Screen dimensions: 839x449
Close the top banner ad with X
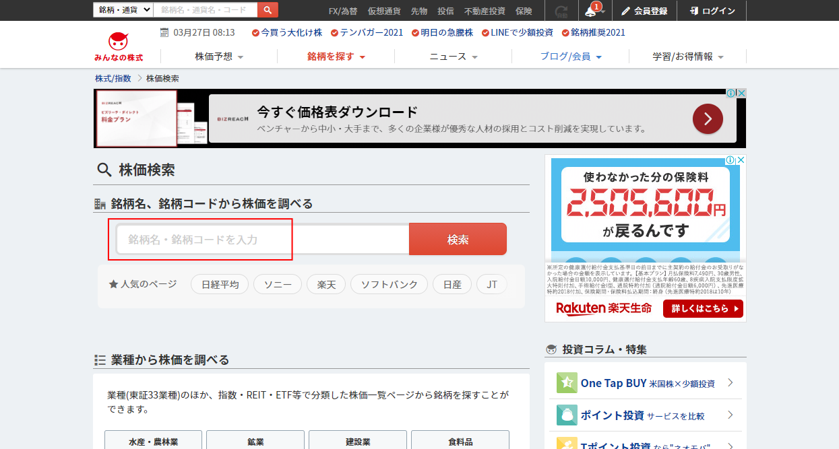click(x=741, y=94)
